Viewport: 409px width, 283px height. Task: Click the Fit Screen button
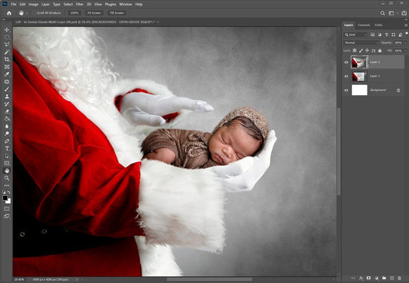(93, 12)
